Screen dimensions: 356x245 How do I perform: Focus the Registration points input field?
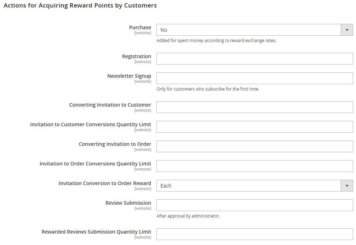(254, 58)
